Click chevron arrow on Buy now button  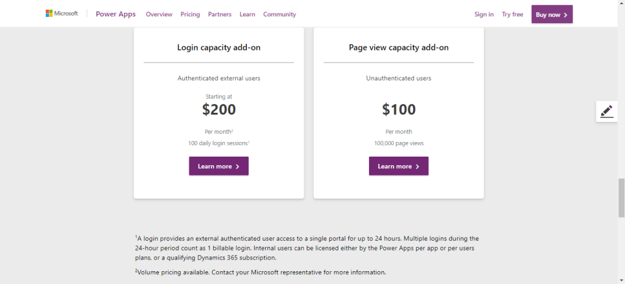point(566,15)
